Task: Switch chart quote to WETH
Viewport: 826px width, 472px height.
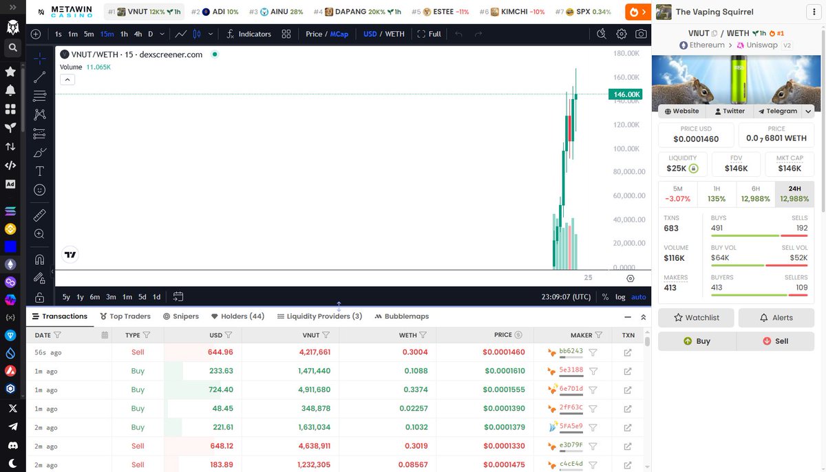Action: click(395, 34)
